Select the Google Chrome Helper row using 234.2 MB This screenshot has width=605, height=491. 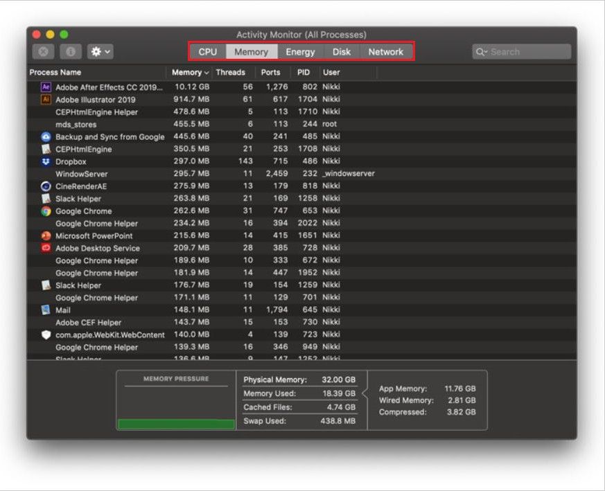pyautogui.click(x=301, y=223)
